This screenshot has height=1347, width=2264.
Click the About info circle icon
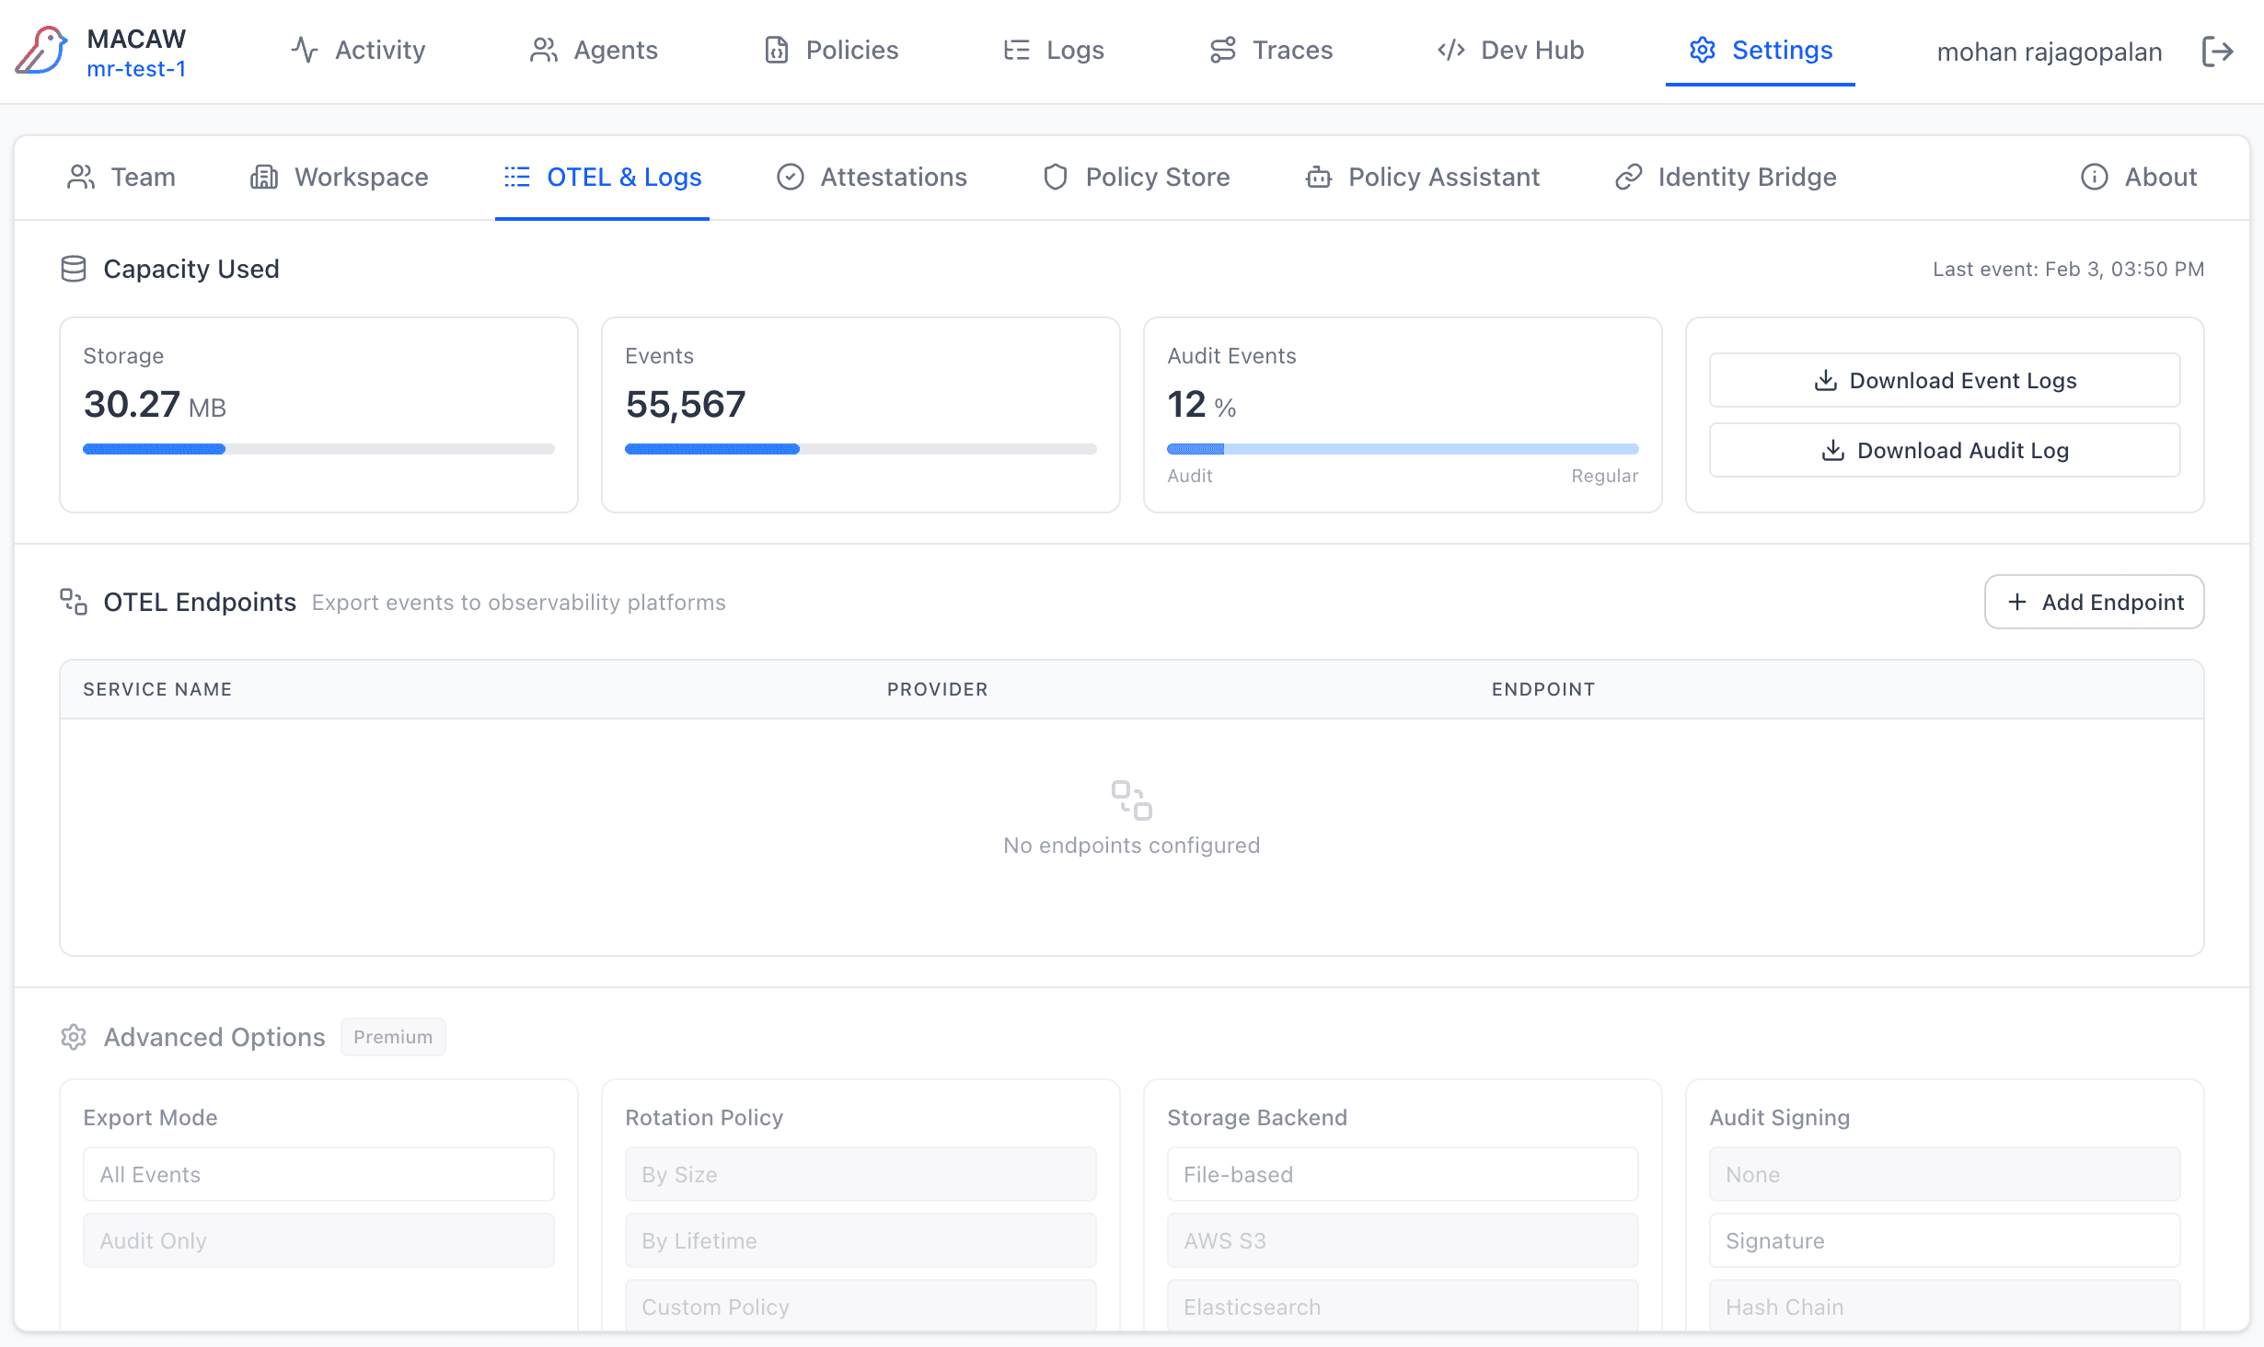2094,177
